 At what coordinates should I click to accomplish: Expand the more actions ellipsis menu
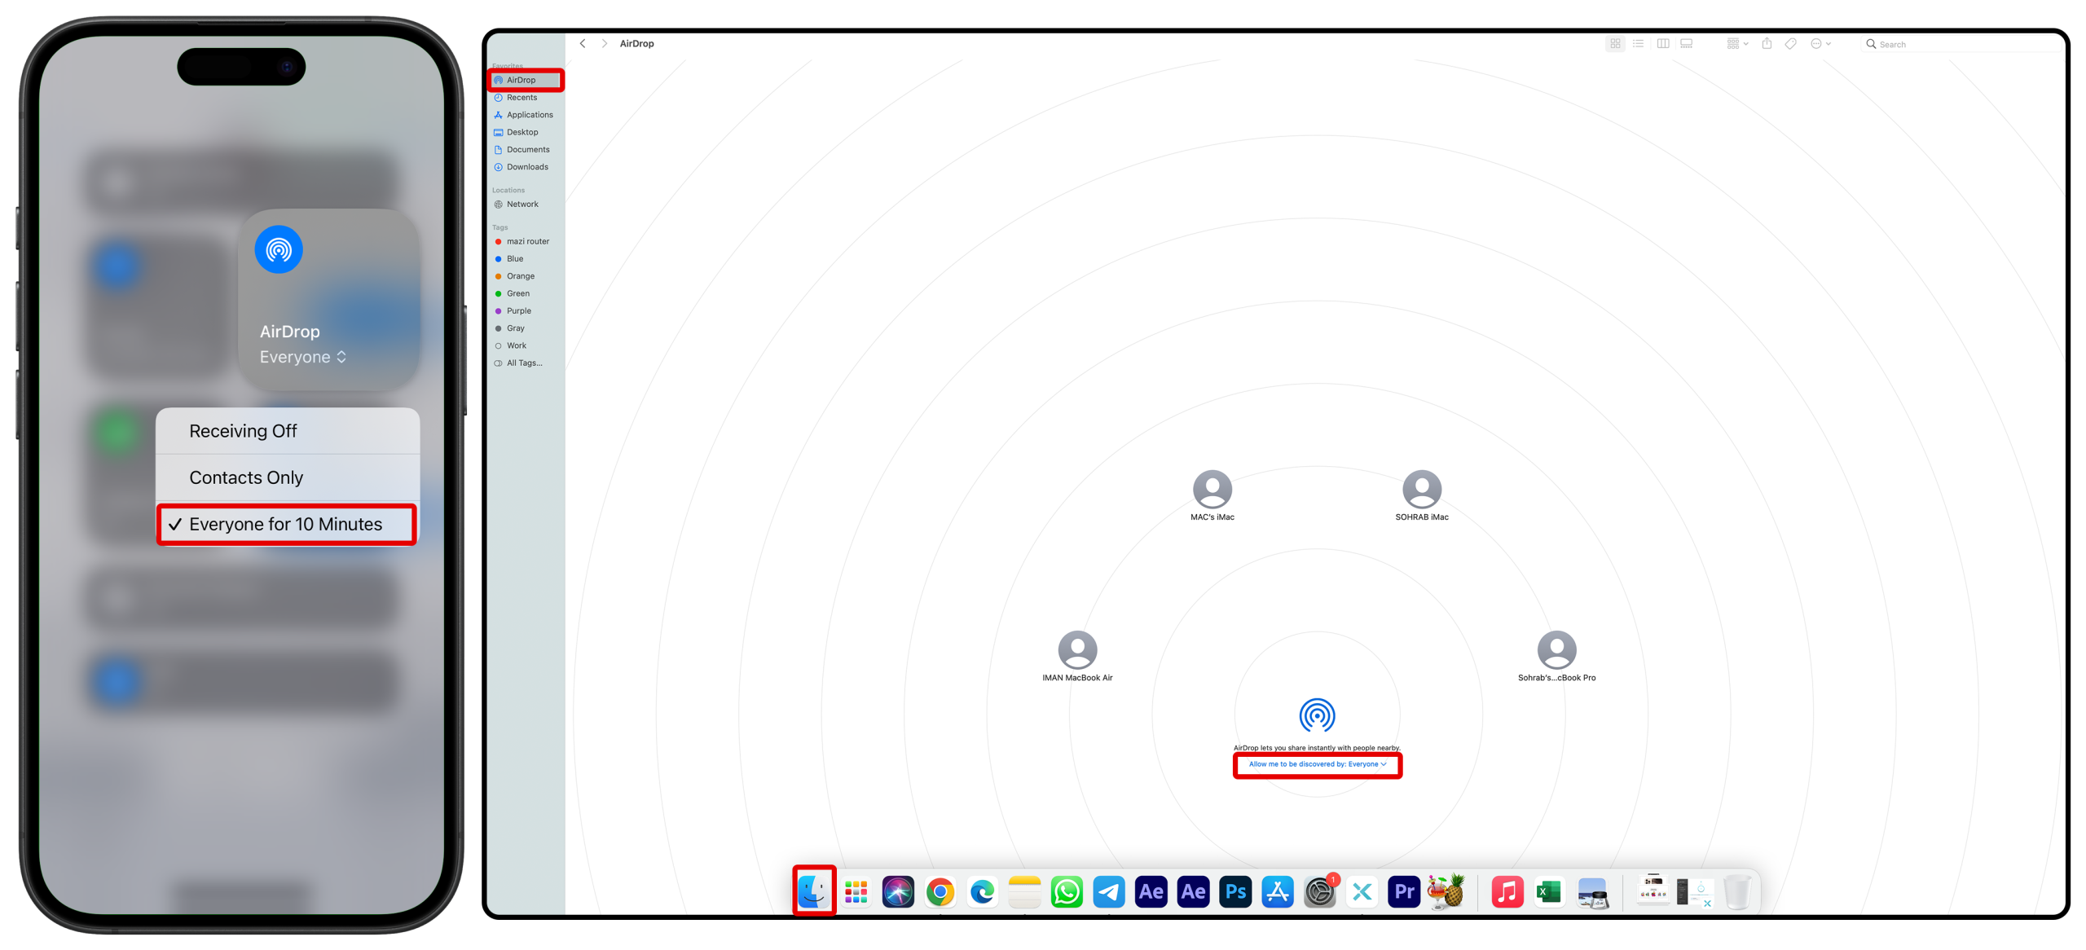click(x=1820, y=44)
